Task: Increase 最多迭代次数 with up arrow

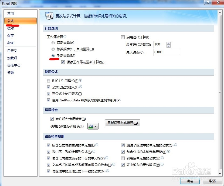Action: coord(169,43)
